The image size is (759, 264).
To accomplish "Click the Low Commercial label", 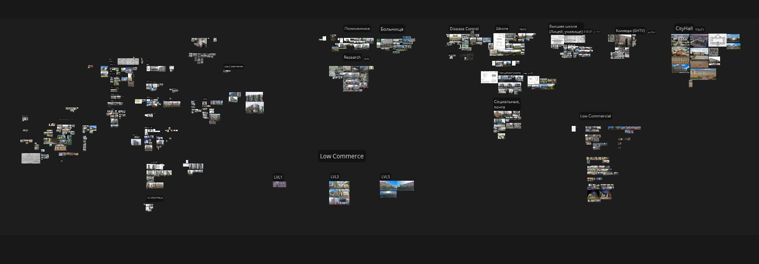I will [595, 116].
